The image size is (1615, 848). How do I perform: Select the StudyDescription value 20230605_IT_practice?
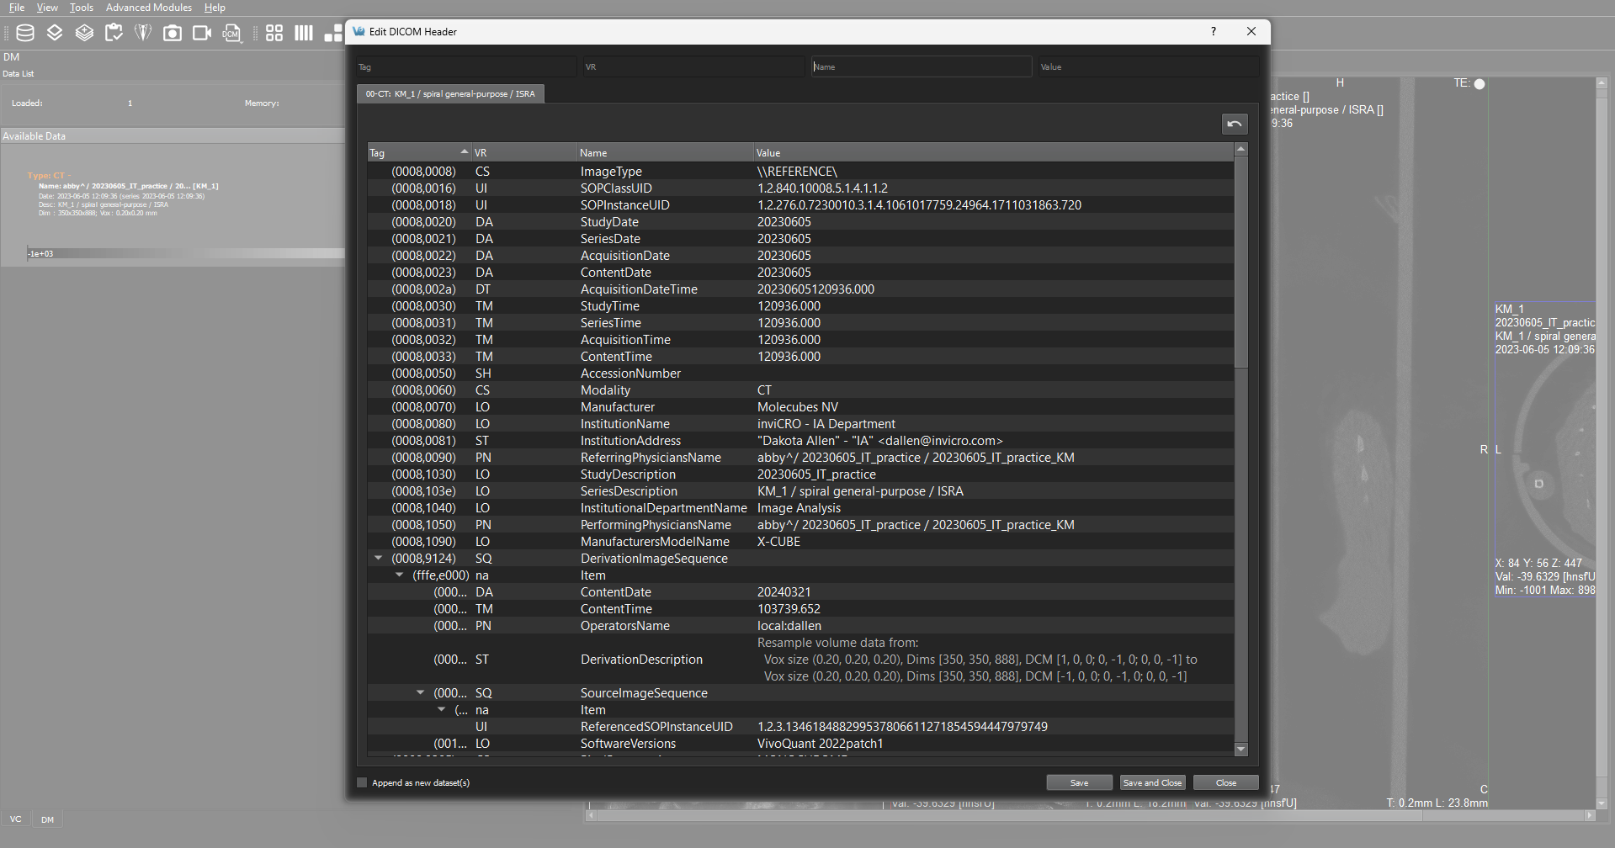[816, 474]
